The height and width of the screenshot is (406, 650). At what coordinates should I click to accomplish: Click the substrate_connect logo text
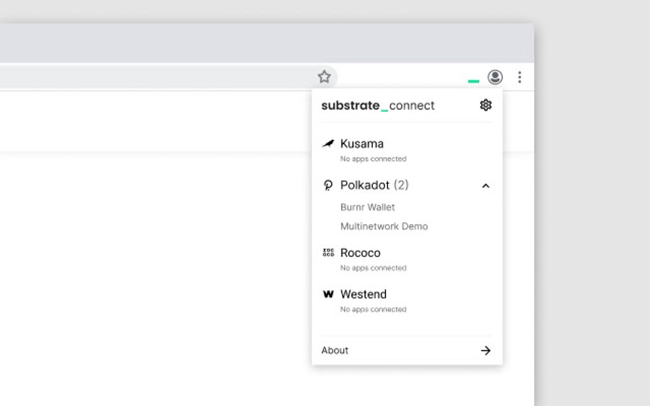point(378,106)
